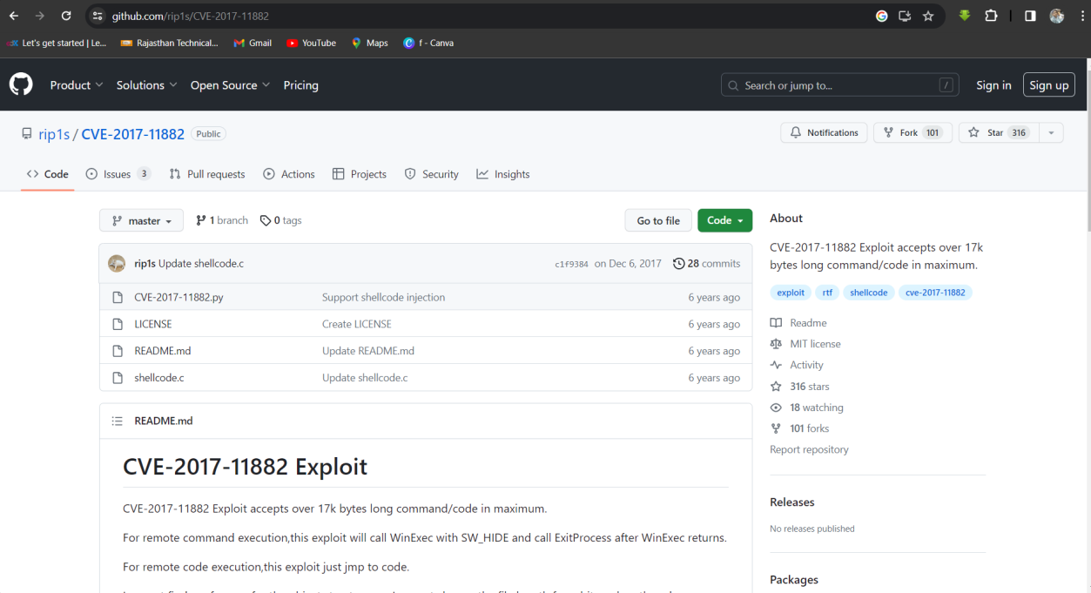Focus the Search or jump to field
This screenshot has height=593, width=1091.
pos(839,85)
